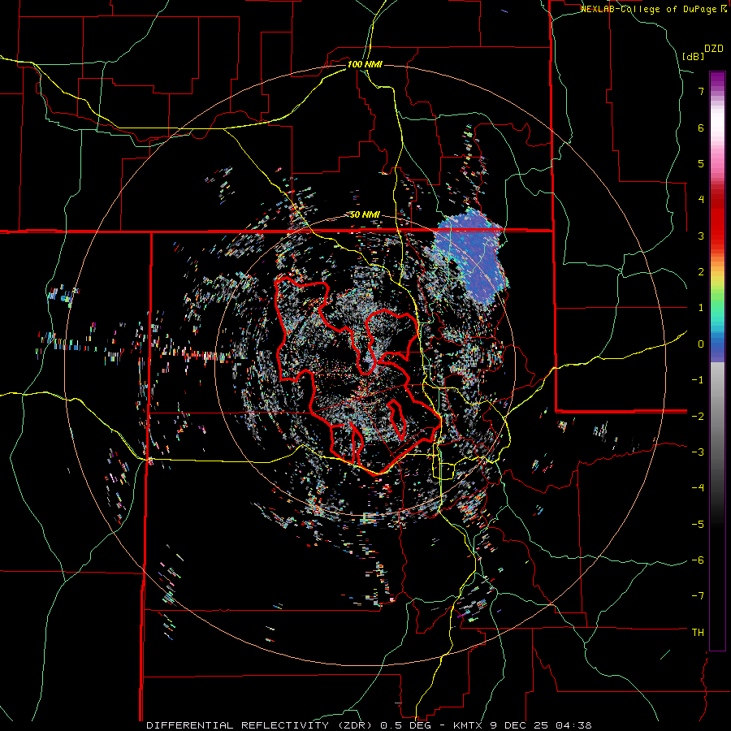This screenshot has width=731, height=731.
Task: Select the 1 value on the scale
Action: [x=701, y=308]
